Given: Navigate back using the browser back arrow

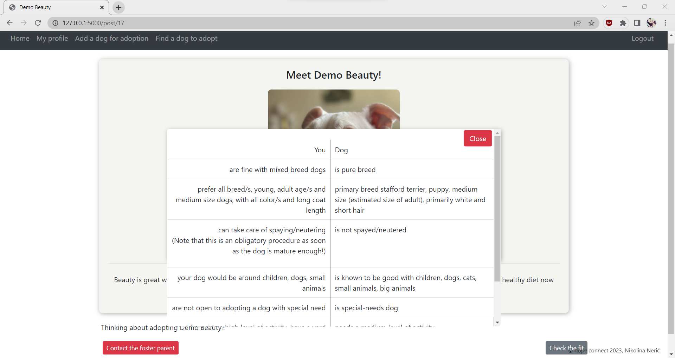Looking at the screenshot, I should point(9,23).
